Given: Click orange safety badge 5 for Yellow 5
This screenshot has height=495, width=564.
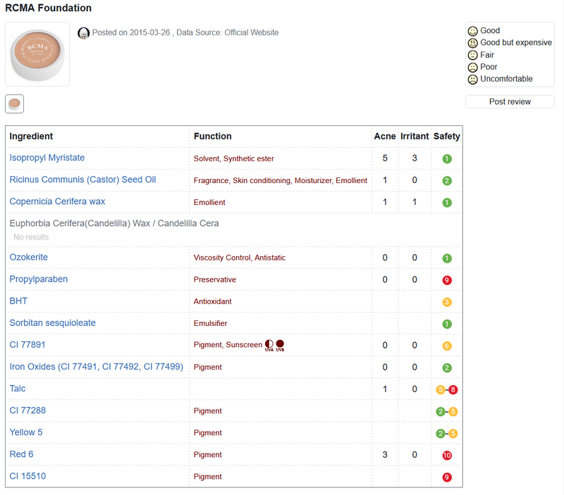Looking at the screenshot, I should (453, 434).
